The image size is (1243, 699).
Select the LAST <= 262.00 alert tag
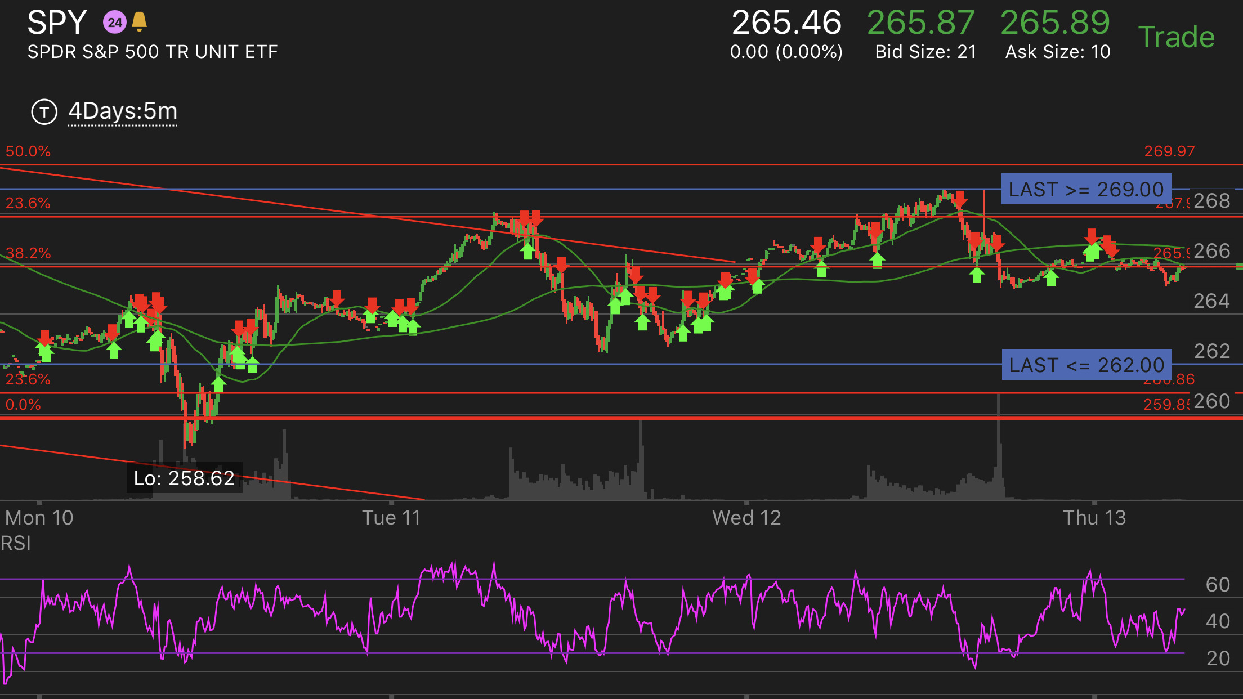[x=1086, y=365]
